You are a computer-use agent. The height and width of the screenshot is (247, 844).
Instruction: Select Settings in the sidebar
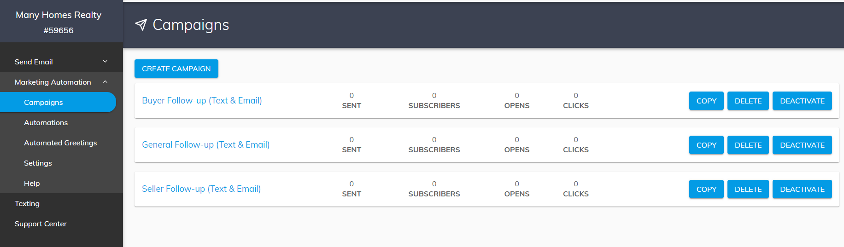coord(38,163)
